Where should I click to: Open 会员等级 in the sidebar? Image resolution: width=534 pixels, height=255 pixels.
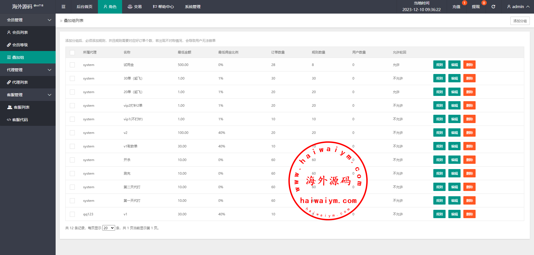click(x=20, y=45)
